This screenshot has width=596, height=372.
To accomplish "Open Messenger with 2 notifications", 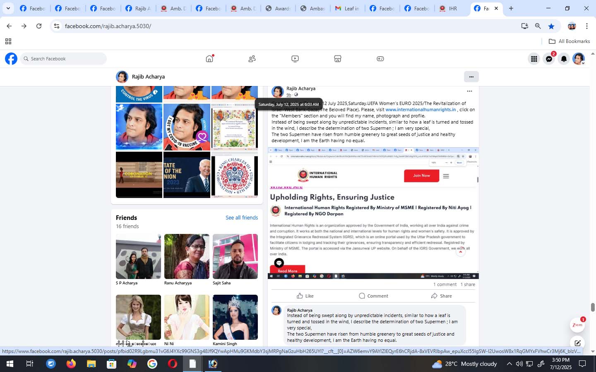I will [x=549, y=59].
